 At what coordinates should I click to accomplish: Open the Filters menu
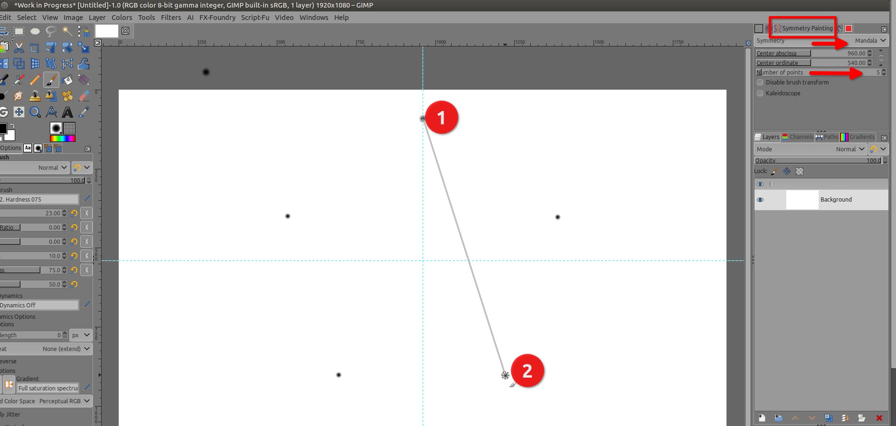171,18
